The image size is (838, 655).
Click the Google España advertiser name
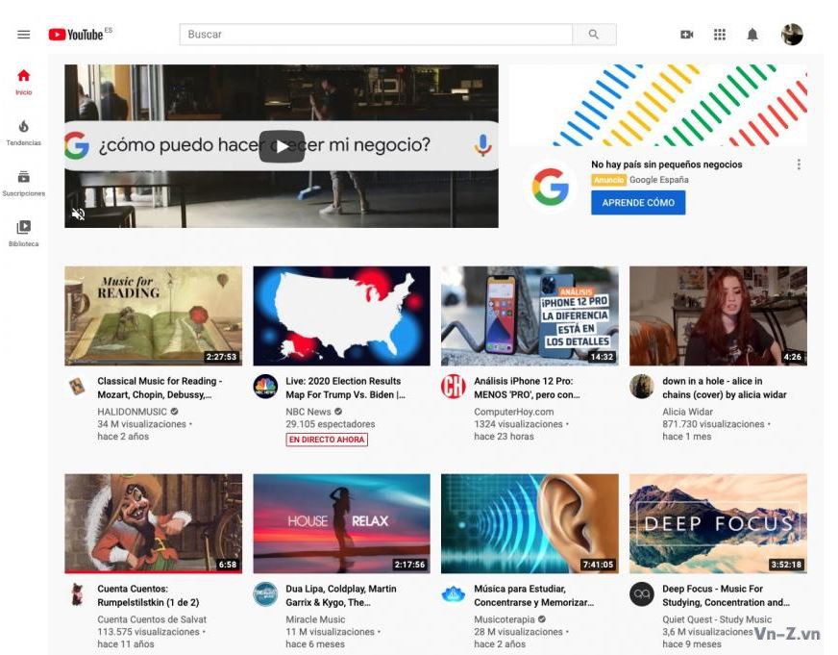click(659, 180)
